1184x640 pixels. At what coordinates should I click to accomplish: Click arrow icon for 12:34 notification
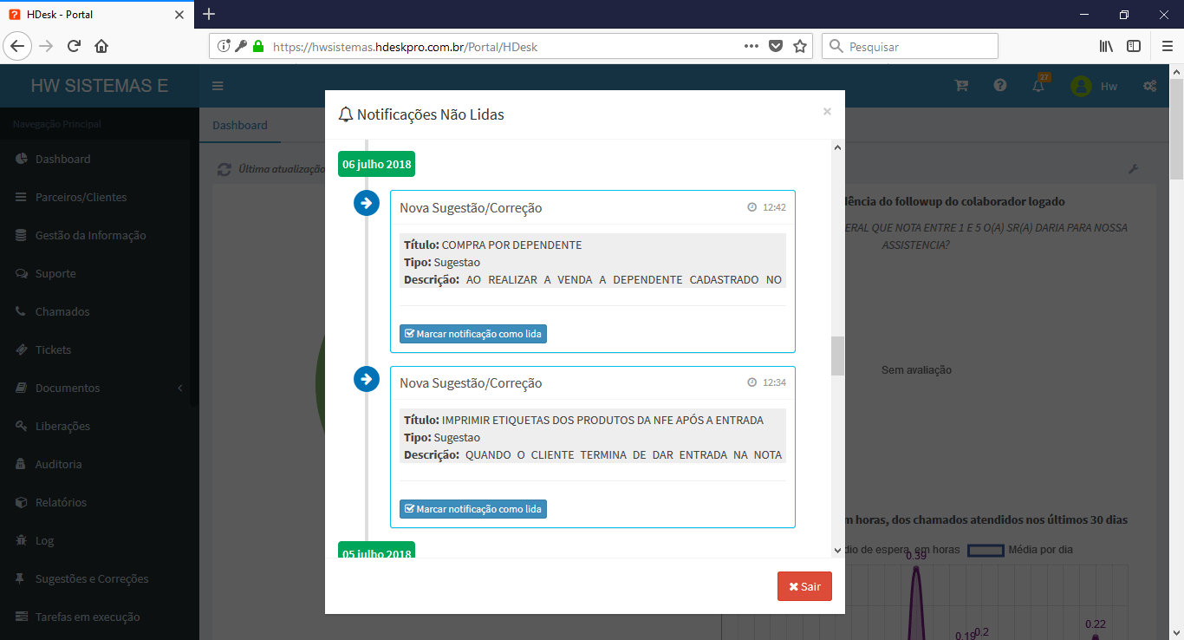point(367,379)
